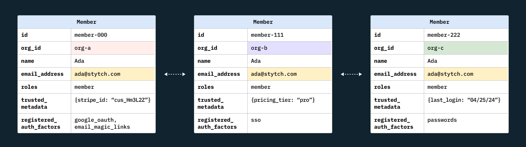Click the dashed arrow between member-000 and member-111
This screenshot has width=526, height=147.
pos(175,74)
